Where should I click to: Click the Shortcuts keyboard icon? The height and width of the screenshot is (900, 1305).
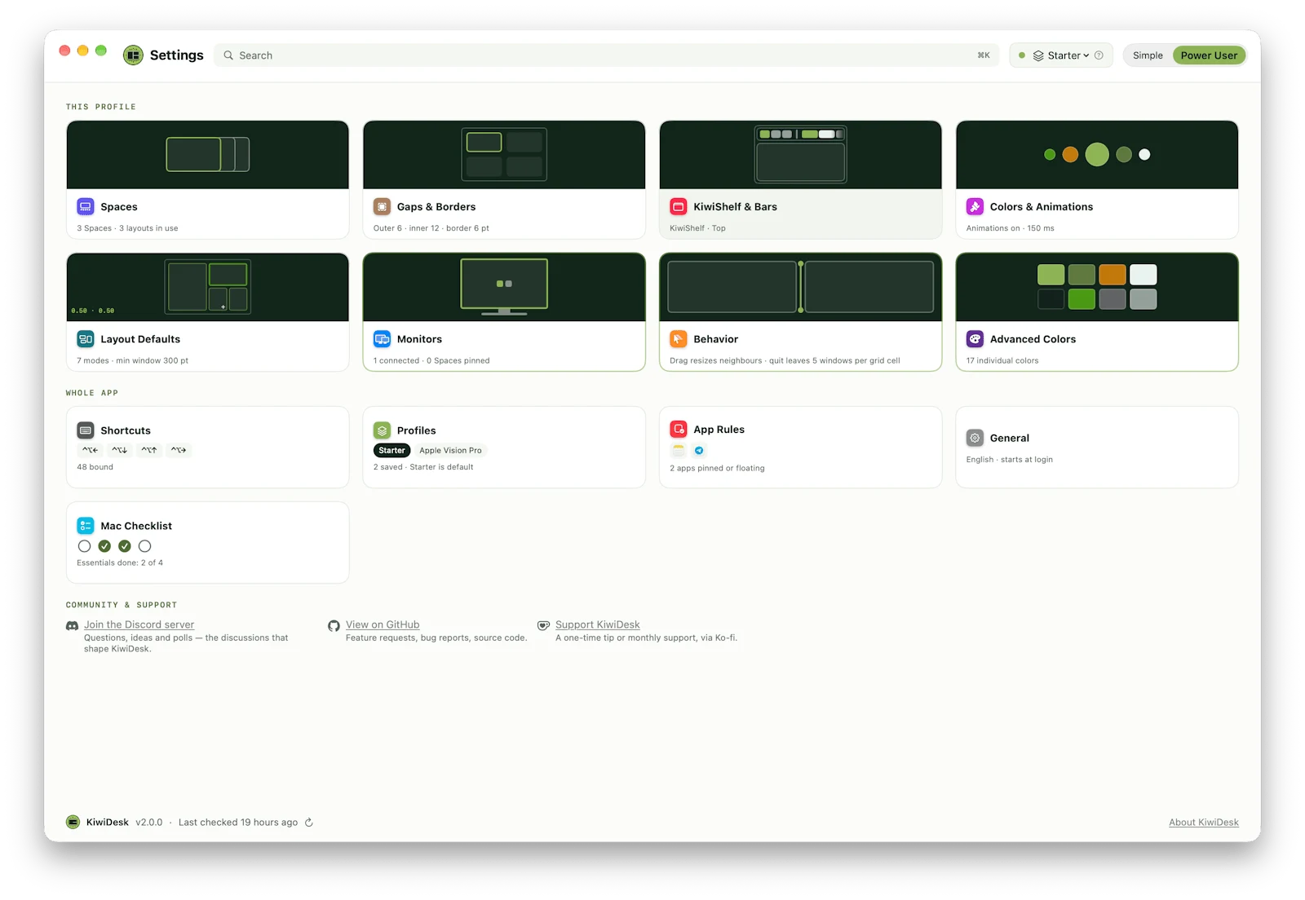coord(86,430)
